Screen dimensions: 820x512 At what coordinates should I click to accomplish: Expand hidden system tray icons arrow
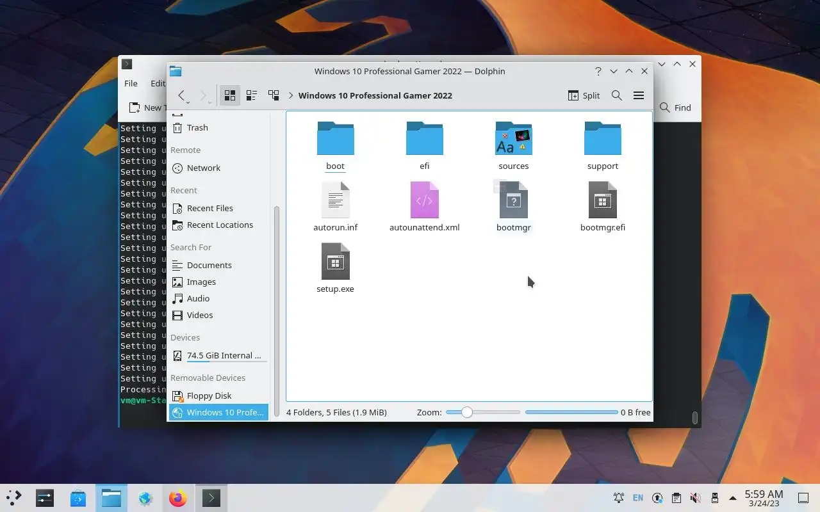pos(733,498)
